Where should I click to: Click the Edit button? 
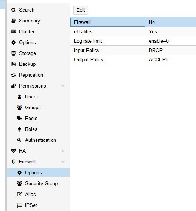(x=80, y=10)
